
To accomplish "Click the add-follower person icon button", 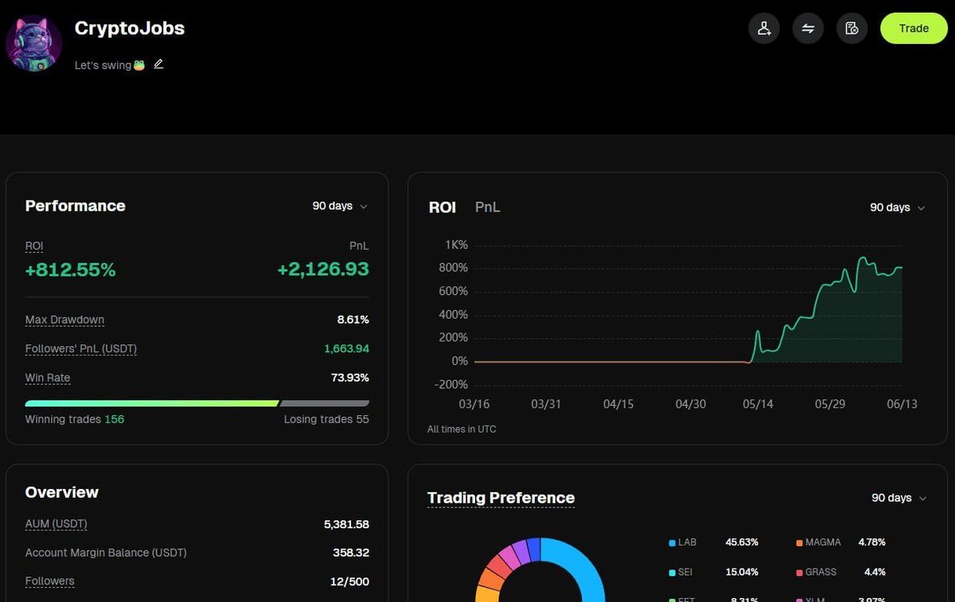I will [x=764, y=29].
